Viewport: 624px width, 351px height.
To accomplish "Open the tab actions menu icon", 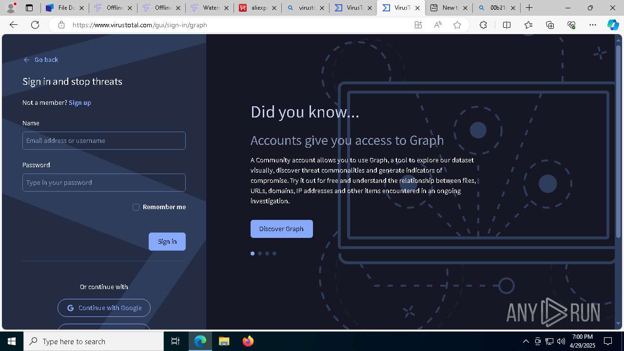I will pos(29,8).
